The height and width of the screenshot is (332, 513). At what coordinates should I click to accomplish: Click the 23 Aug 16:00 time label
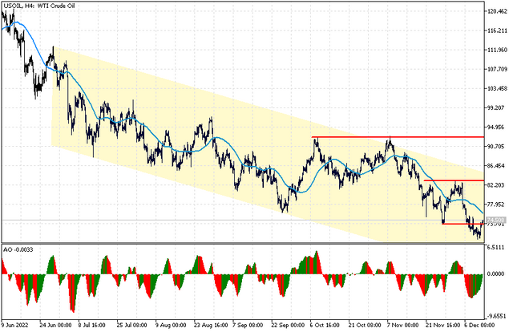[x=211, y=325]
